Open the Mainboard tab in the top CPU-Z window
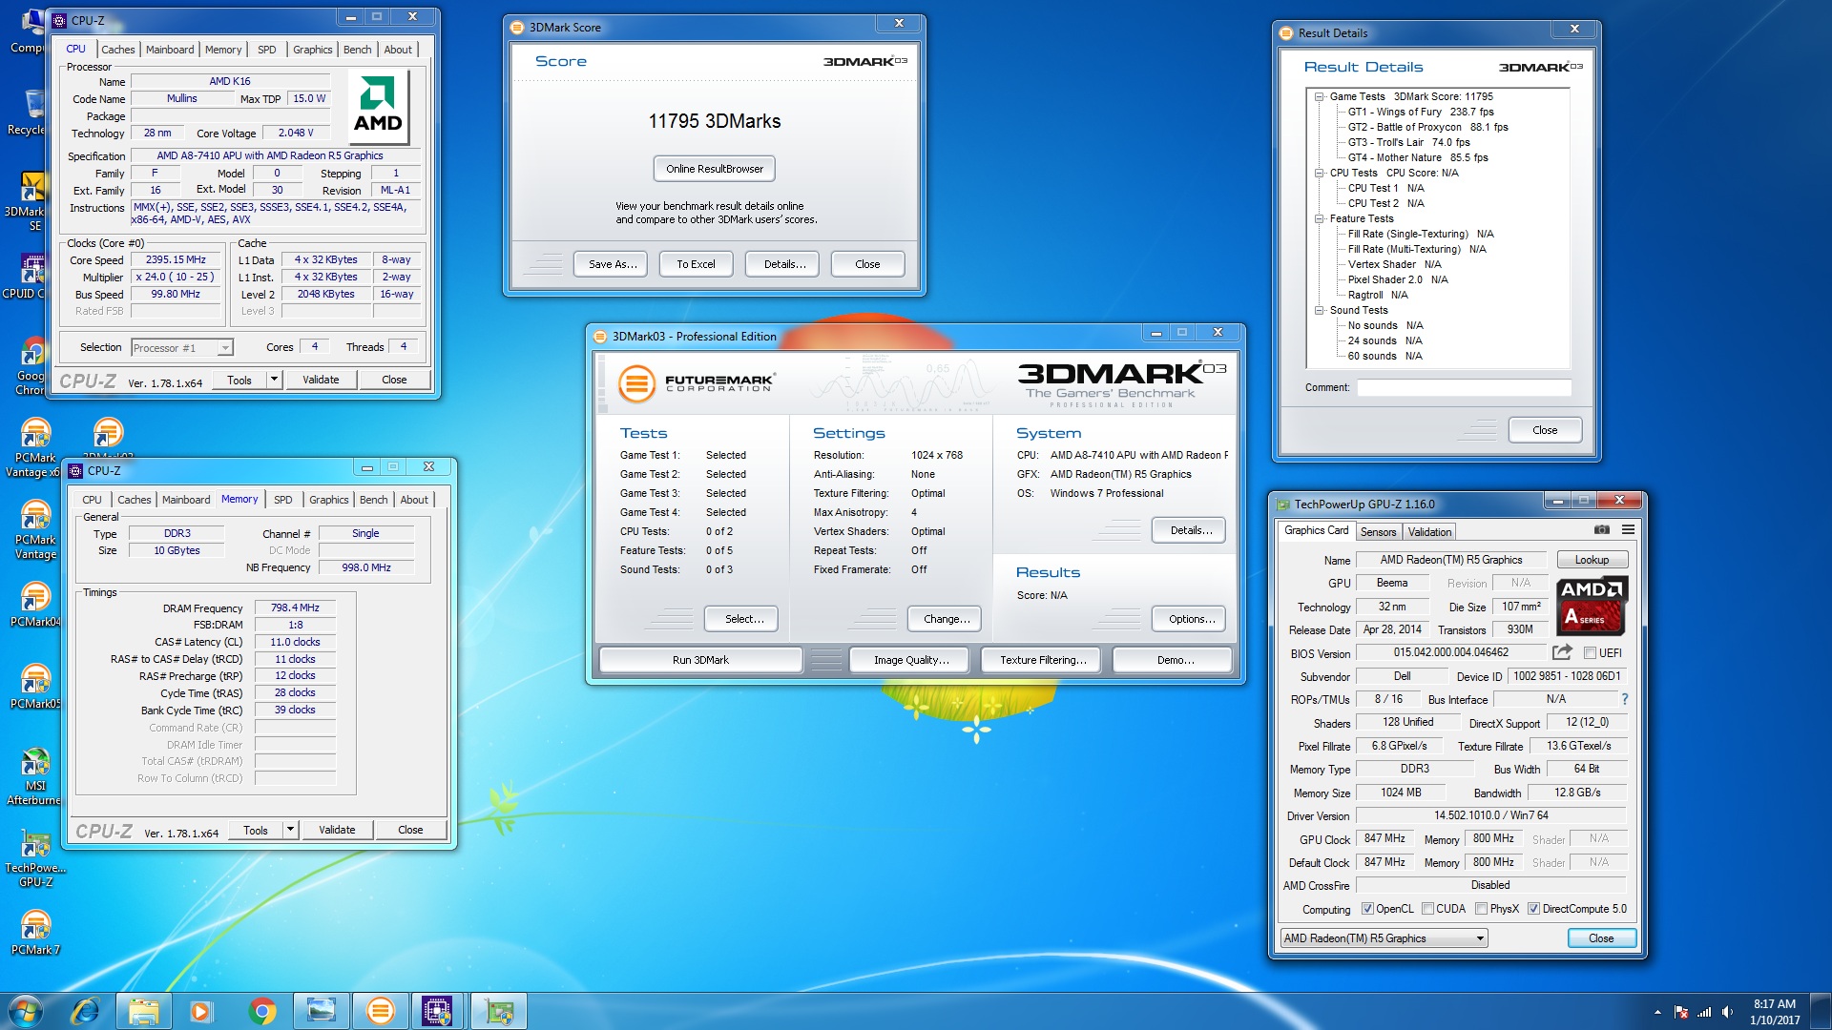The height and width of the screenshot is (1030, 1832). [x=170, y=50]
